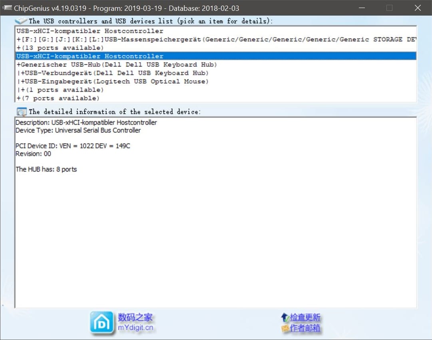Click the magnifier icon beside detailed information heading
The height and width of the screenshot is (340, 432).
pos(22,112)
